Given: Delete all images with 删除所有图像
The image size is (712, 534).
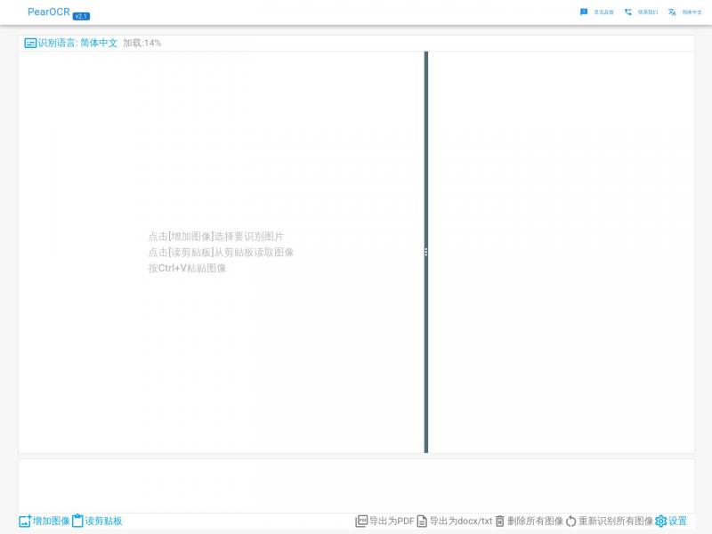Looking at the screenshot, I should (529, 521).
